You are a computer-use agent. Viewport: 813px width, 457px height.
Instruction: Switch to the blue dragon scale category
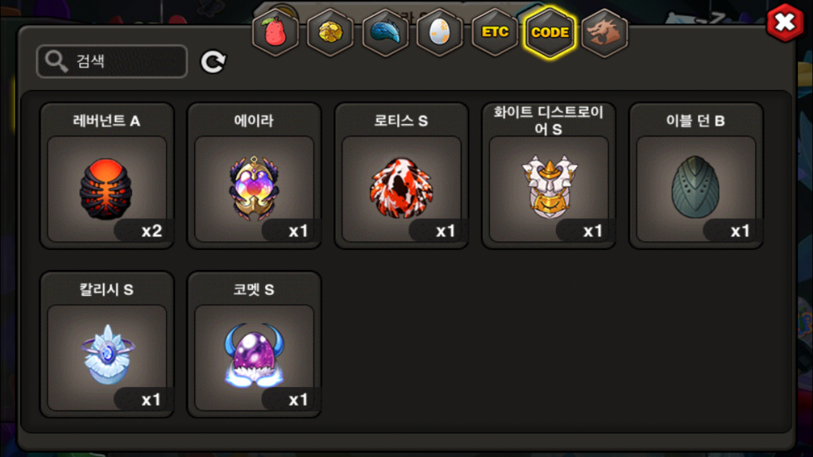(385, 32)
